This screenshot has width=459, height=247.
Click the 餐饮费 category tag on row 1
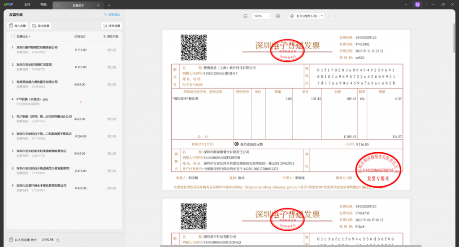coord(112,50)
